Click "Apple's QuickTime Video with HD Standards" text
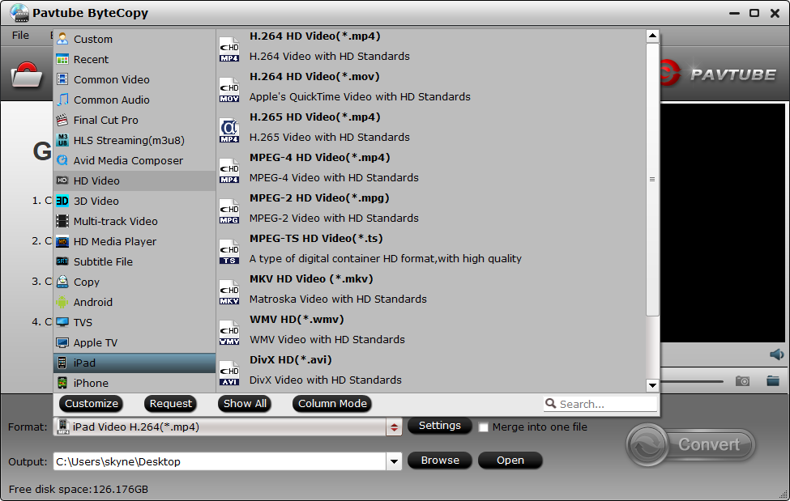790x501 pixels. (x=360, y=96)
